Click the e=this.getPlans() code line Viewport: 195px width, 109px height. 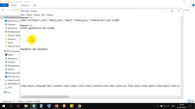click(37, 28)
